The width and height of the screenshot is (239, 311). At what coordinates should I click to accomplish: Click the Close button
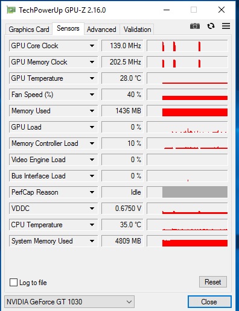(209, 301)
